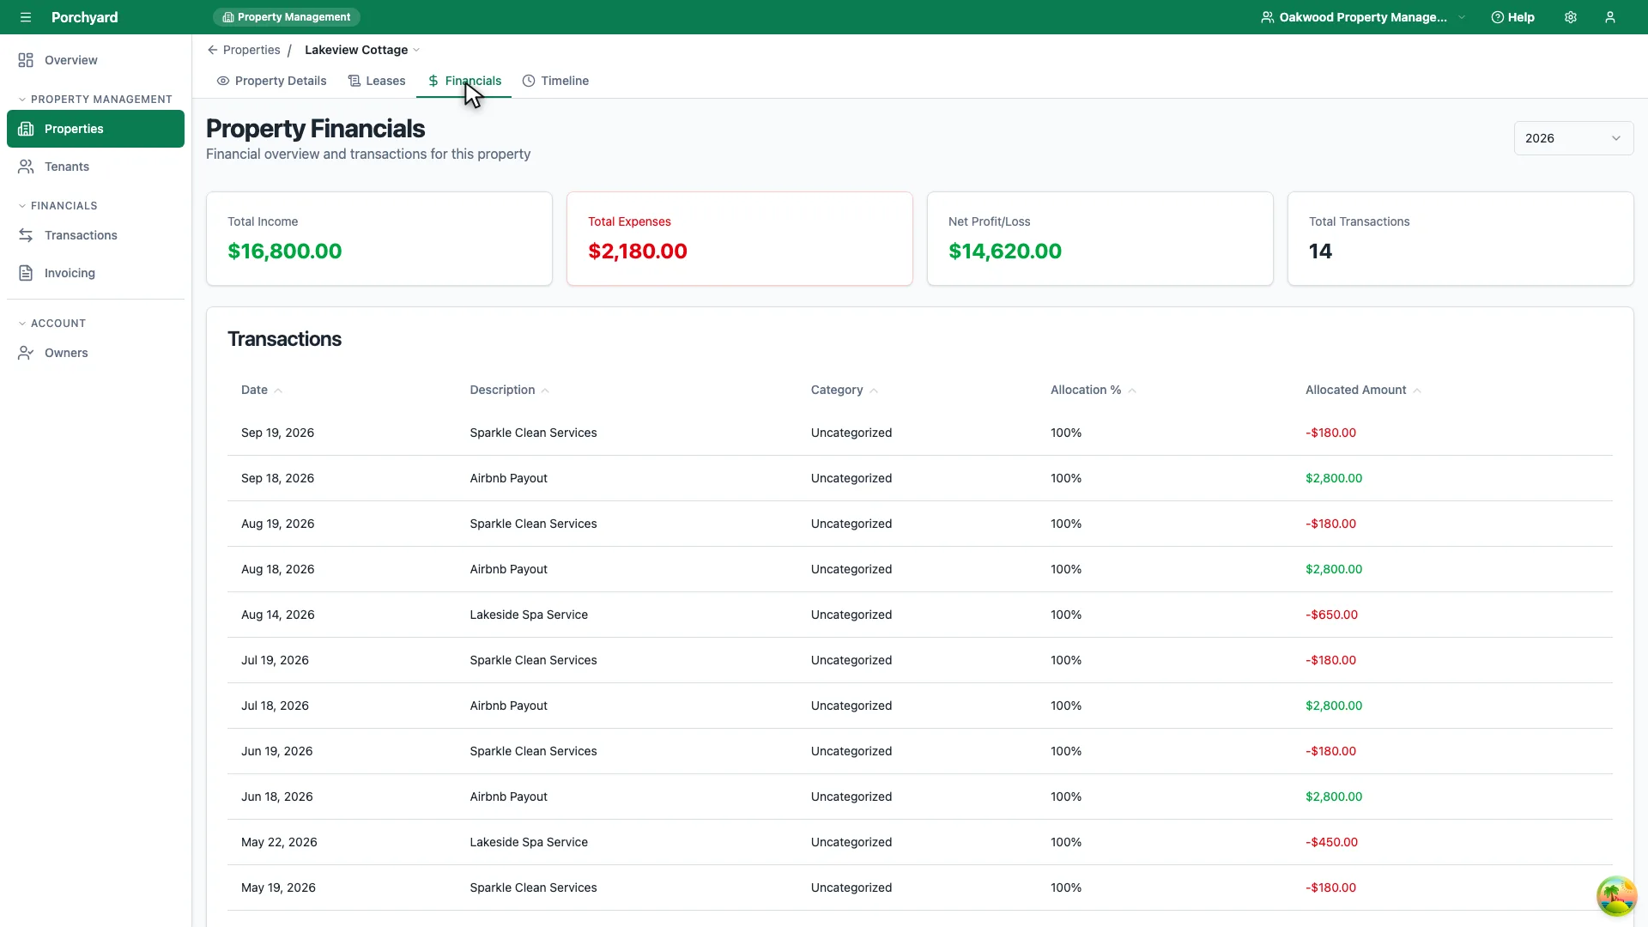Open the Lakeview Cottage property dropdown
This screenshot has height=927, width=1648.
pos(362,50)
